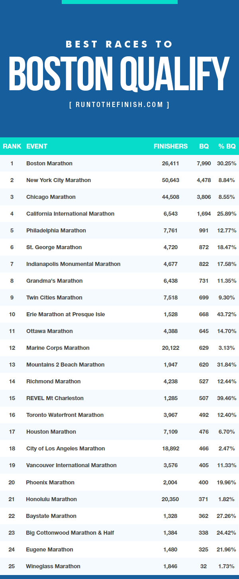
Task: Click the BQ column header
Action: click(x=204, y=146)
